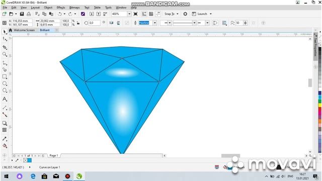Expand the Launch dropdown arrow

211,14
